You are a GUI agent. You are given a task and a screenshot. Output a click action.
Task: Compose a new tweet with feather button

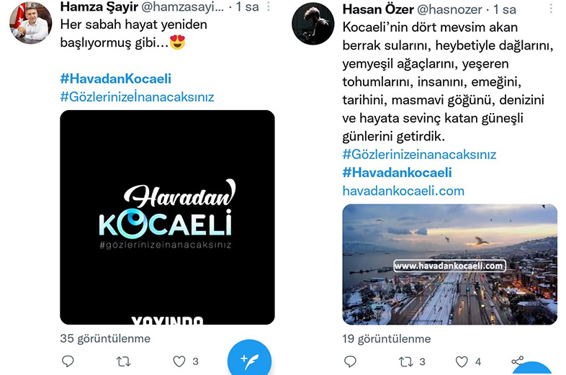tap(249, 359)
